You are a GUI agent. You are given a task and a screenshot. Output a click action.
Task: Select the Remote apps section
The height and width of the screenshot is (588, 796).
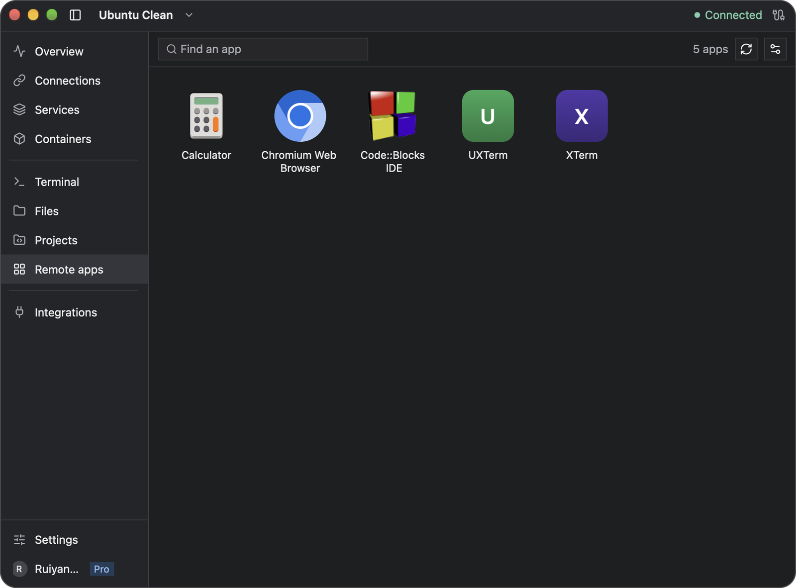click(x=75, y=269)
